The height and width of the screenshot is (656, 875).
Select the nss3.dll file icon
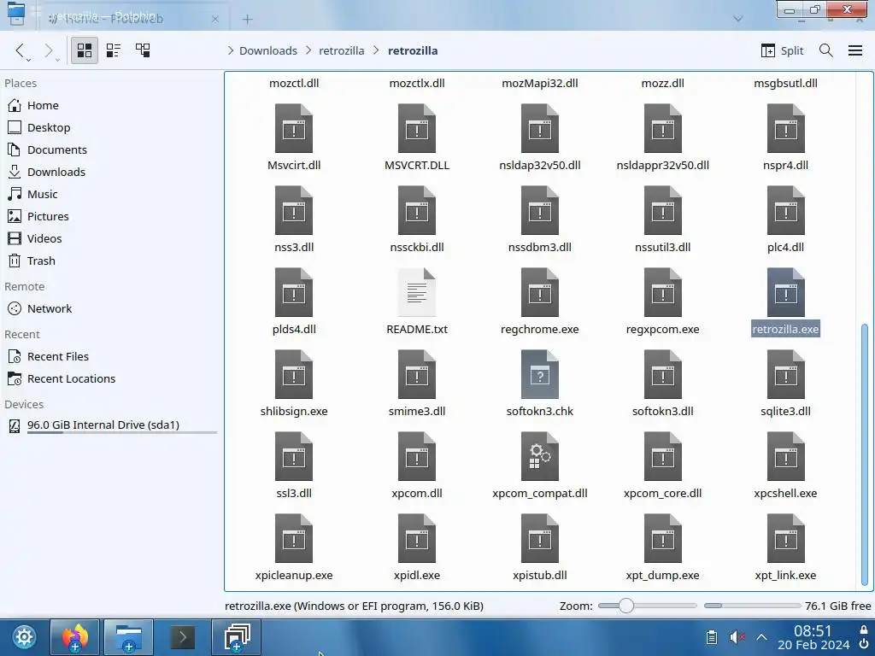coord(294,210)
